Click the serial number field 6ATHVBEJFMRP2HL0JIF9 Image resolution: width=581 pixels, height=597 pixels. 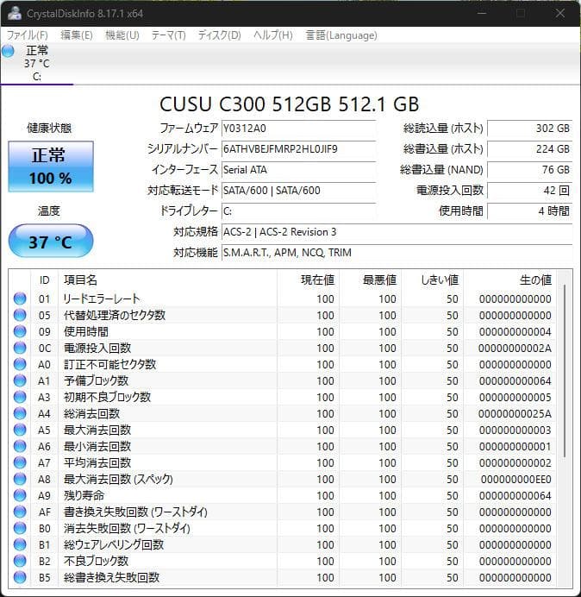298,149
